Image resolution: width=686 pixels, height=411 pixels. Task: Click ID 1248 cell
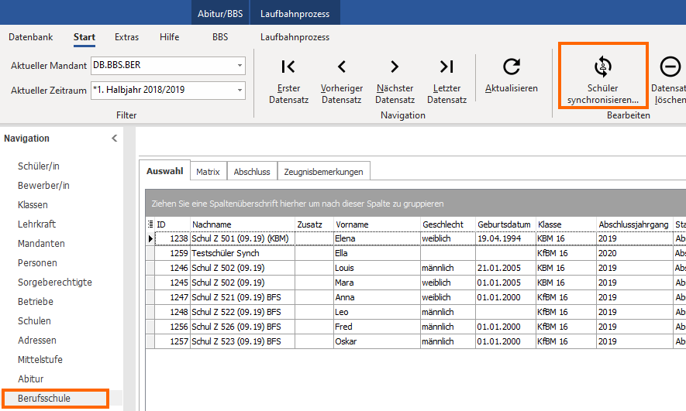172,312
